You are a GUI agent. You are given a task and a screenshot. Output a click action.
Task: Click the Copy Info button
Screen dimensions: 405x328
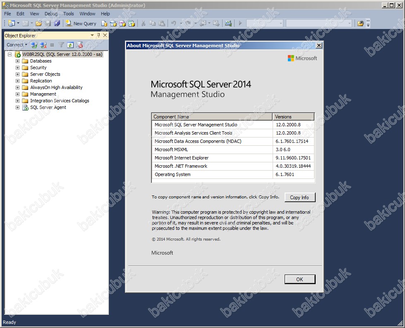pos(300,198)
